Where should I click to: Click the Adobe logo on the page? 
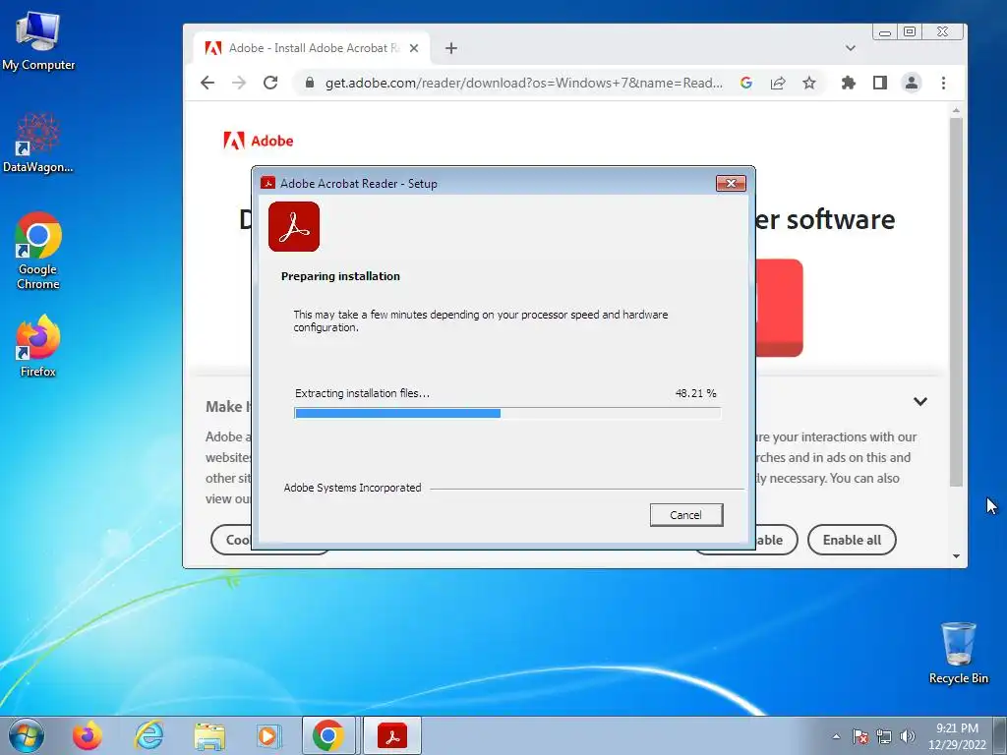[x=259, y=141]
